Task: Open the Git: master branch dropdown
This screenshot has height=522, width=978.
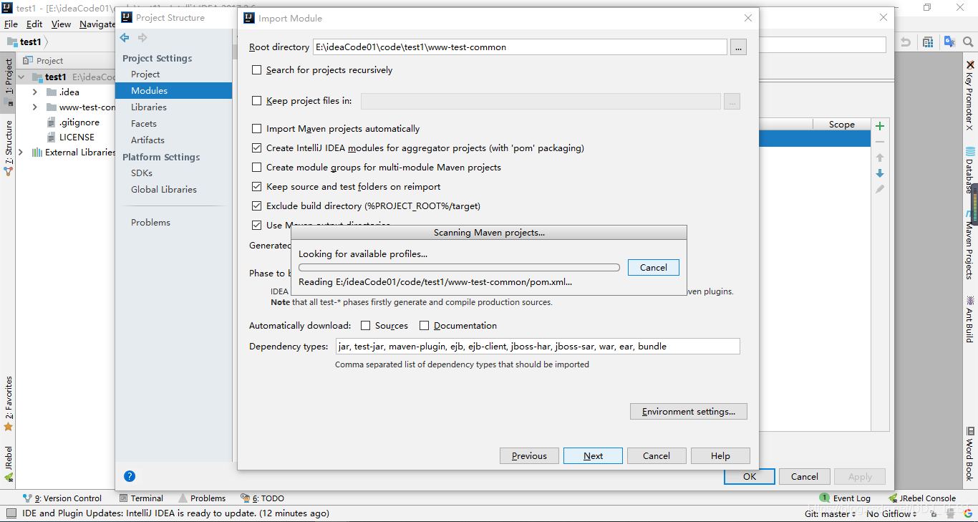Action: point(830,514)
